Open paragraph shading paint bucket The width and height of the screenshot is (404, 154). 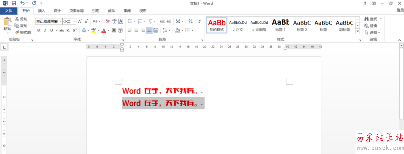(177, 31)
